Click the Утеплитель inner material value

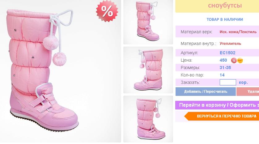(x=230, y=44)
